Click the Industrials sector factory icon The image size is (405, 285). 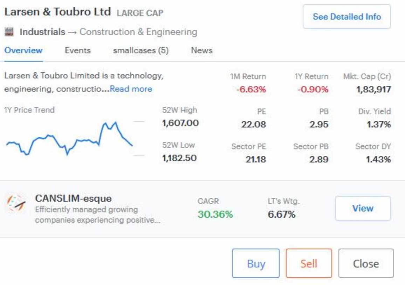[10, 32]
